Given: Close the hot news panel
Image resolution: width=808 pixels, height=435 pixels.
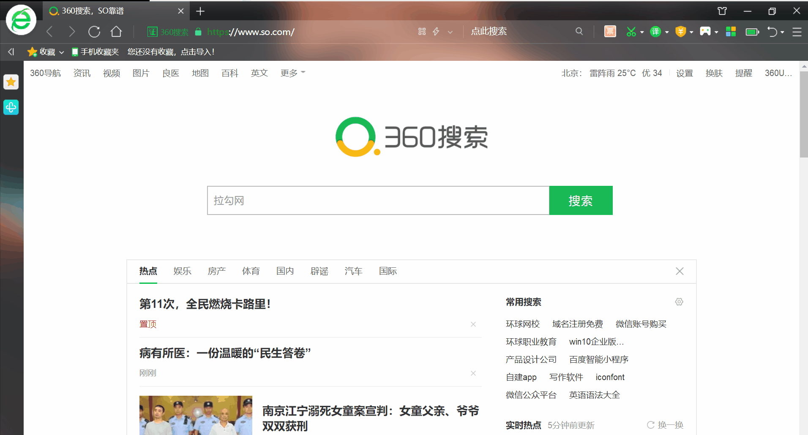Looking at the screenshot, I should 680,271.
